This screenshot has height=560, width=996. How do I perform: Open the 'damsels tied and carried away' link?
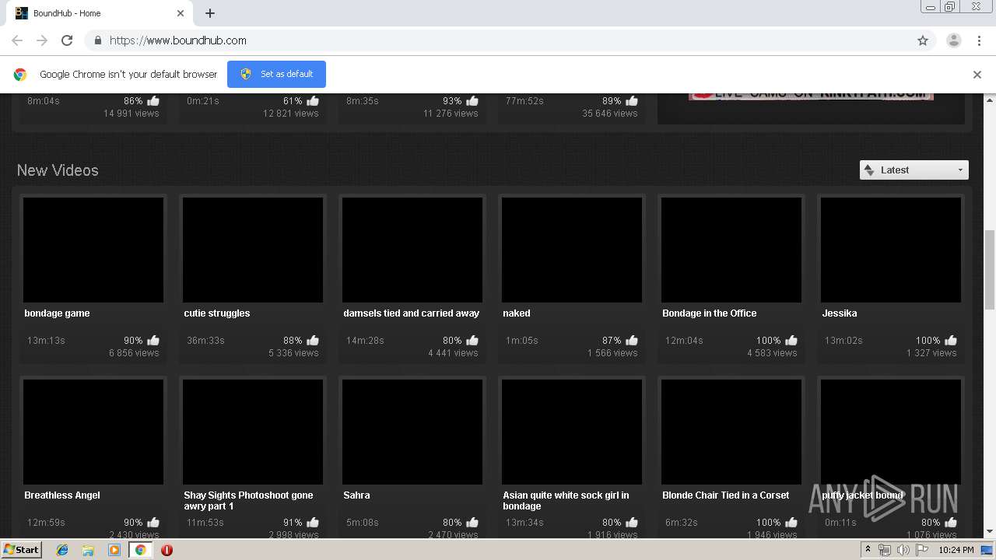click(412, 313)
